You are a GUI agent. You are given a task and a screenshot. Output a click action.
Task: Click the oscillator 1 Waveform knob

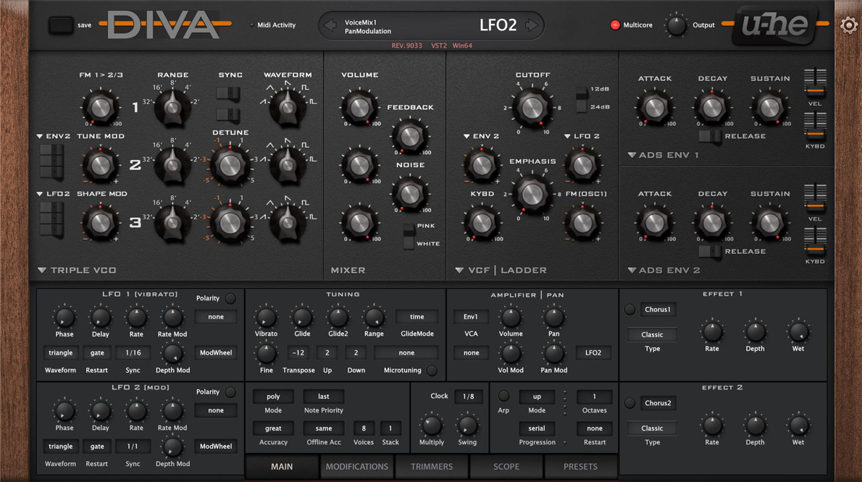287,107
